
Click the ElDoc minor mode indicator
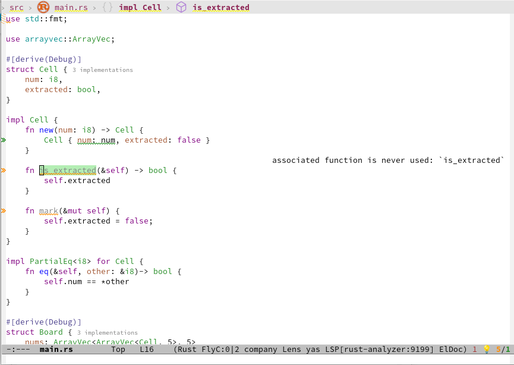pyautogui.click(x=451, y=350)
